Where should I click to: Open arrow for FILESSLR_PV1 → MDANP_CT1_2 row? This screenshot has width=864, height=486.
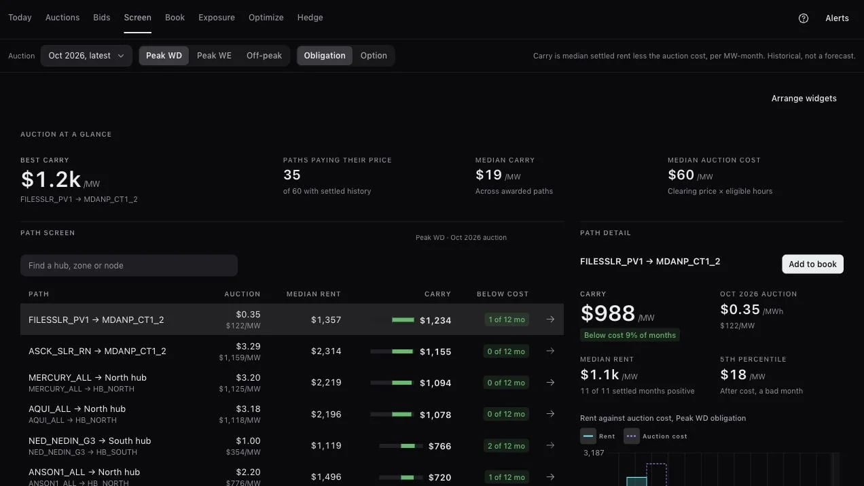pyautogui.click(x=550, y=319)
